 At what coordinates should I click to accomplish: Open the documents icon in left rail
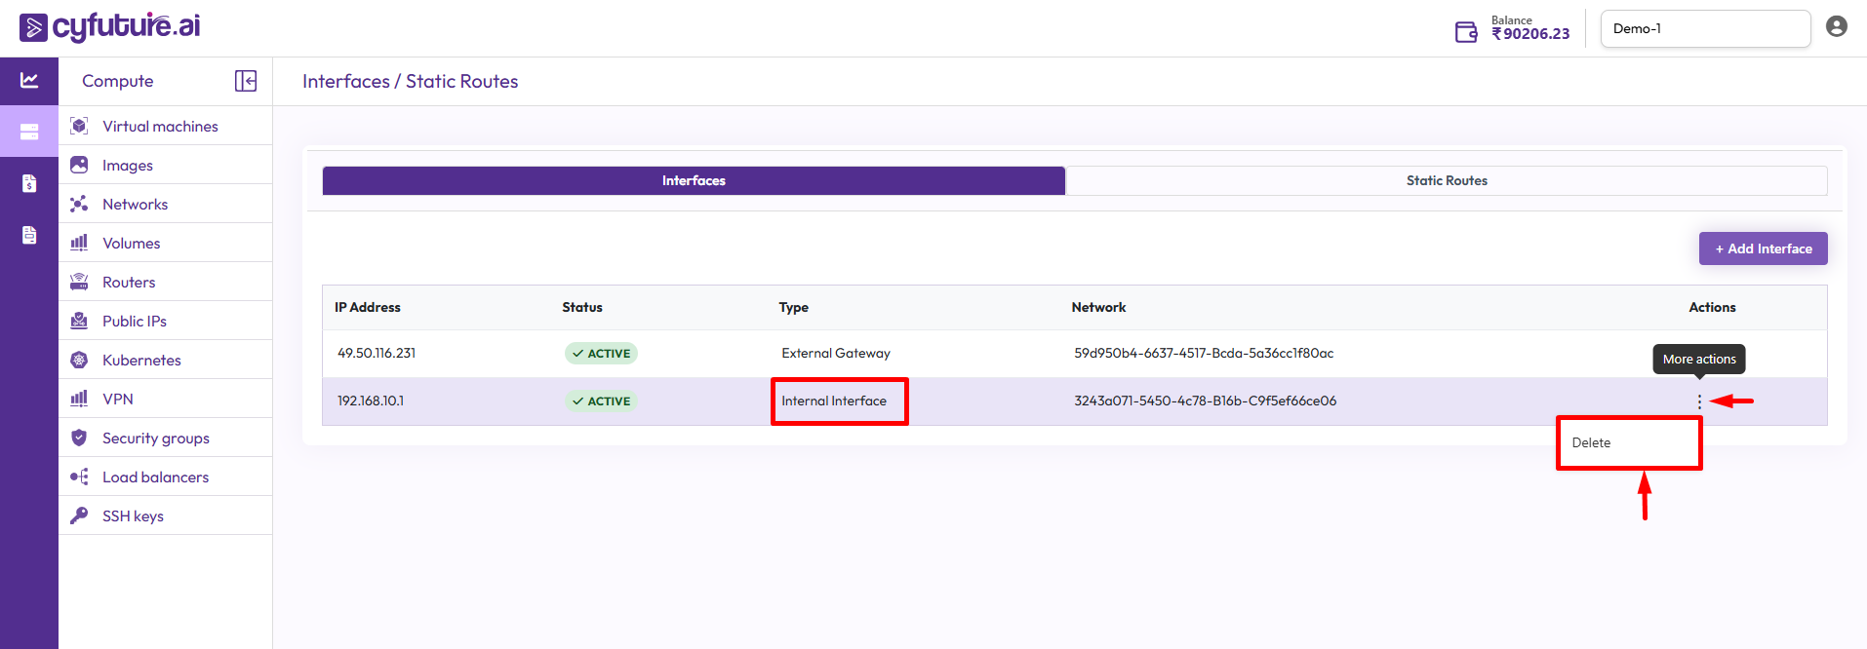pyautogui.click(x=29, y=235)
